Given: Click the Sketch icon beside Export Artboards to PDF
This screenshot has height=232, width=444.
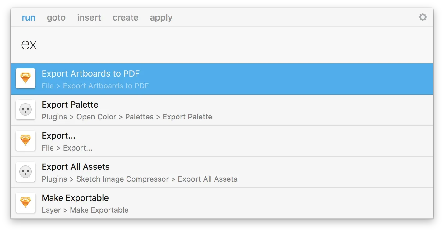Looking at the screenshot, I should tap(25, 78).
